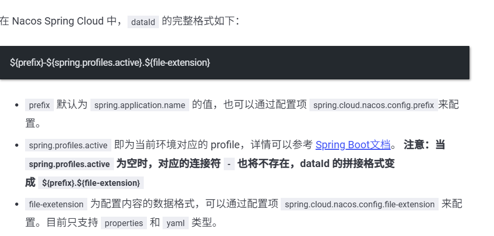Click the bullet marker before file-exetension item

click(17, 204)
